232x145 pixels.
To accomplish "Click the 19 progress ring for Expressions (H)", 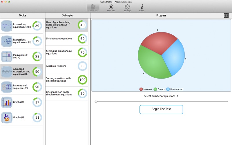I will (37, 41).
